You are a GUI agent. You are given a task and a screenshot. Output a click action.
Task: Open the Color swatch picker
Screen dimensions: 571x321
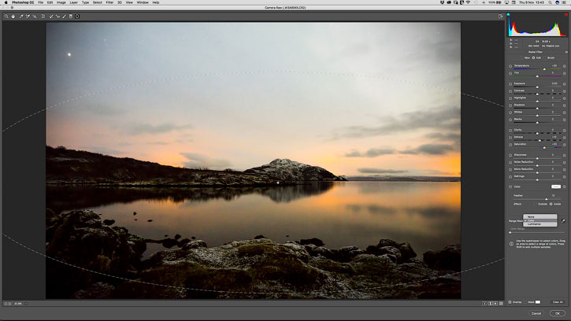coord(556,186)
